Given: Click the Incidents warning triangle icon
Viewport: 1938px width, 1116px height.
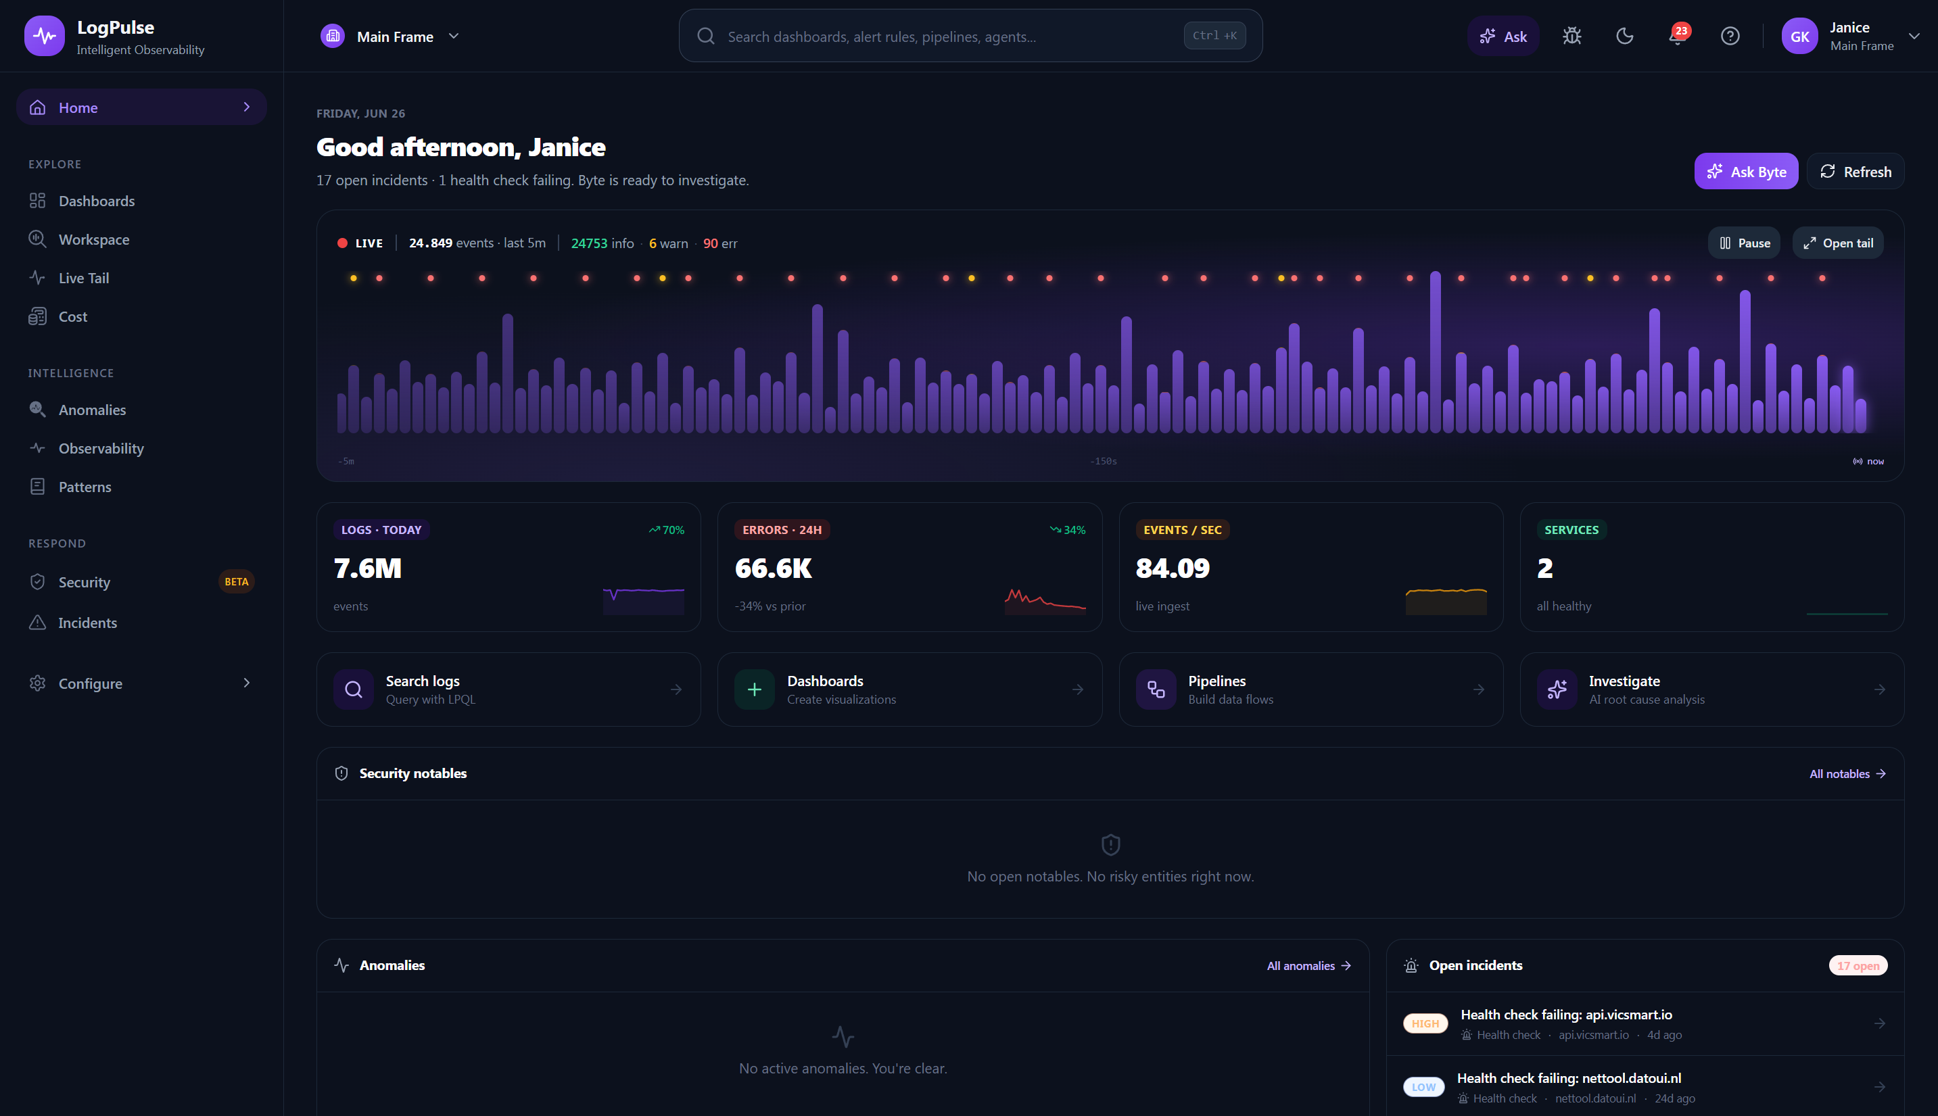Looking at the screenshot, I should click(38, 623).
